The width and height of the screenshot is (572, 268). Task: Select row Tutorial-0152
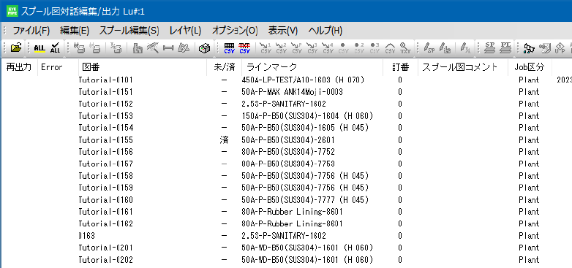click(286, 104)
